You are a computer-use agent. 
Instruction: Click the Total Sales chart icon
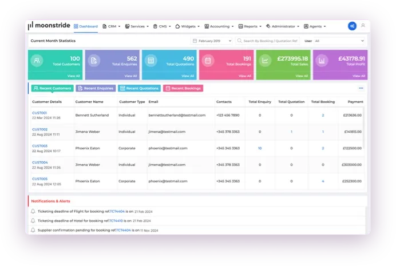pyautogui.click(x=265, y=60)
